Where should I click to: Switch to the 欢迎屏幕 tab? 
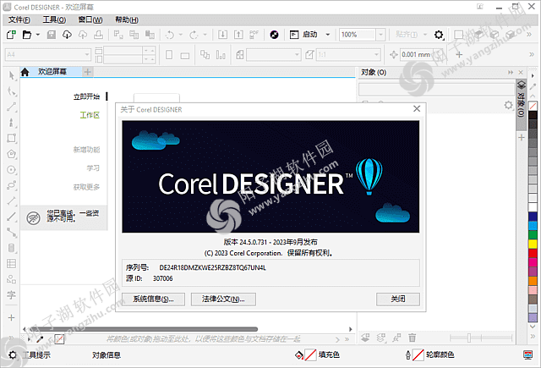[x=52, y=72]
